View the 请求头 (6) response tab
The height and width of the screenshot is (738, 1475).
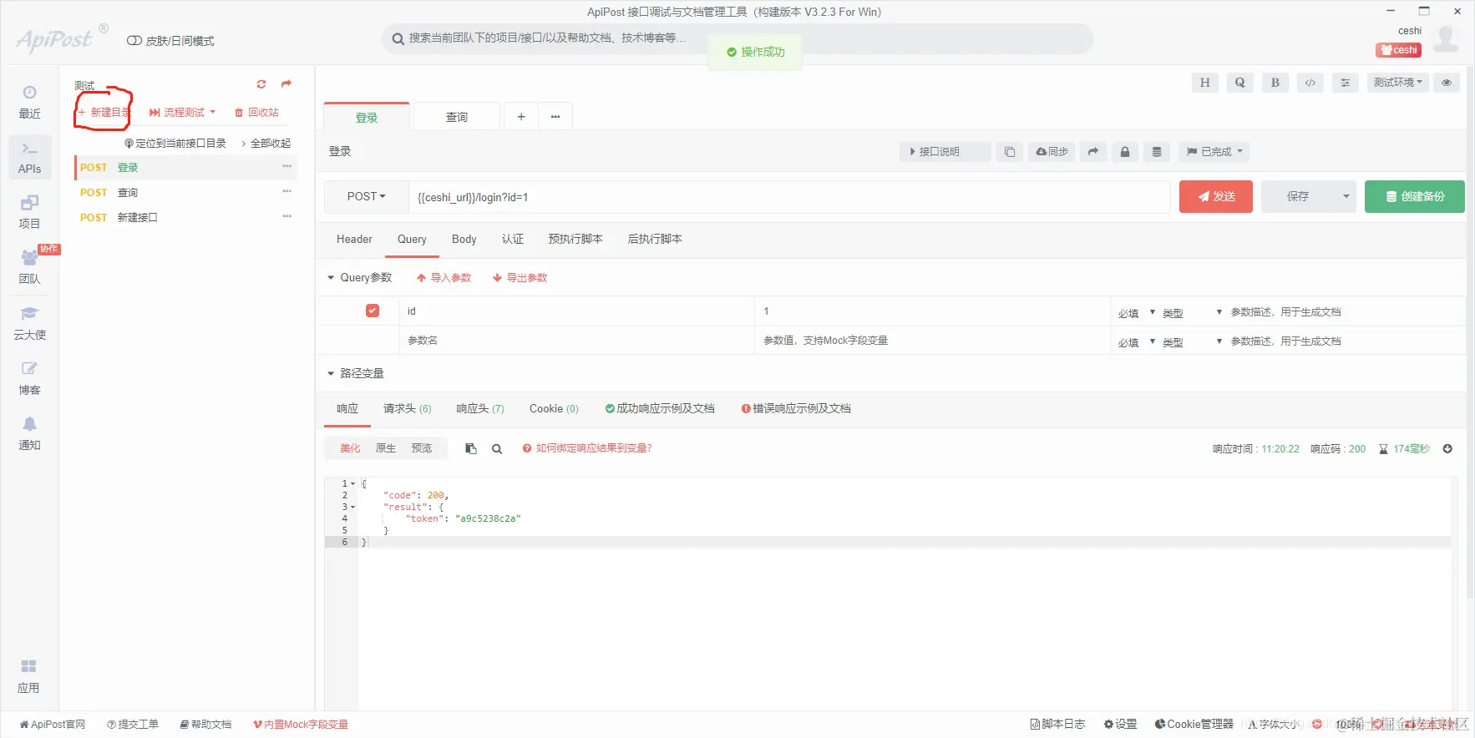[407, 409]
